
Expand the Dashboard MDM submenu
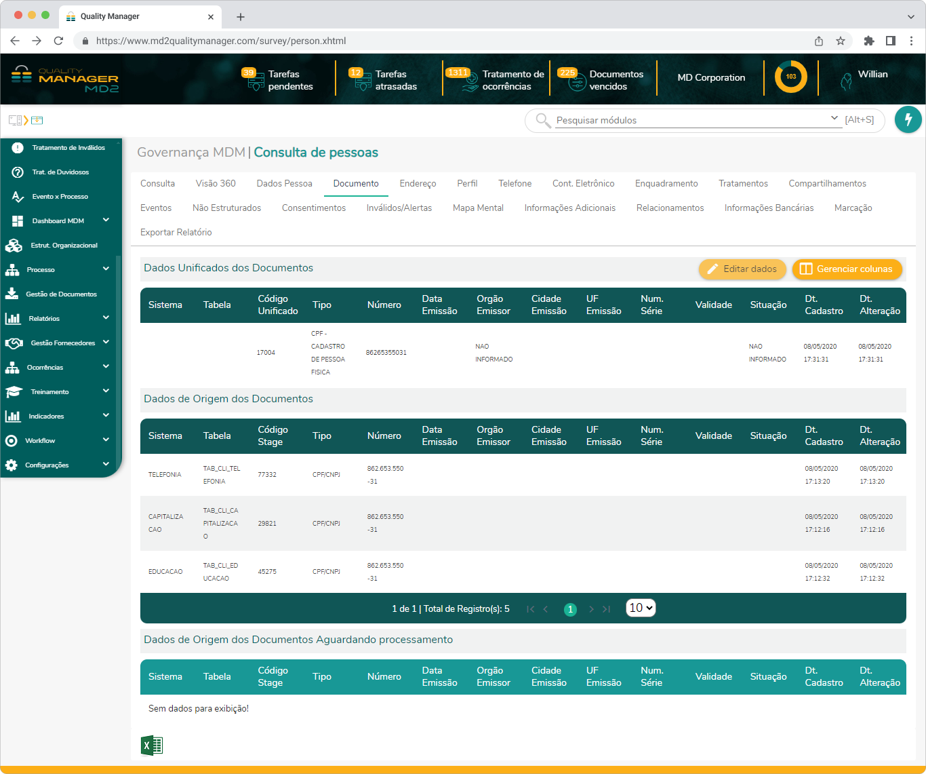pyautogui.click(x=106, y=220)
